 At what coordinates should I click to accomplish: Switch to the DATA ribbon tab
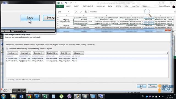pos(110,6)
